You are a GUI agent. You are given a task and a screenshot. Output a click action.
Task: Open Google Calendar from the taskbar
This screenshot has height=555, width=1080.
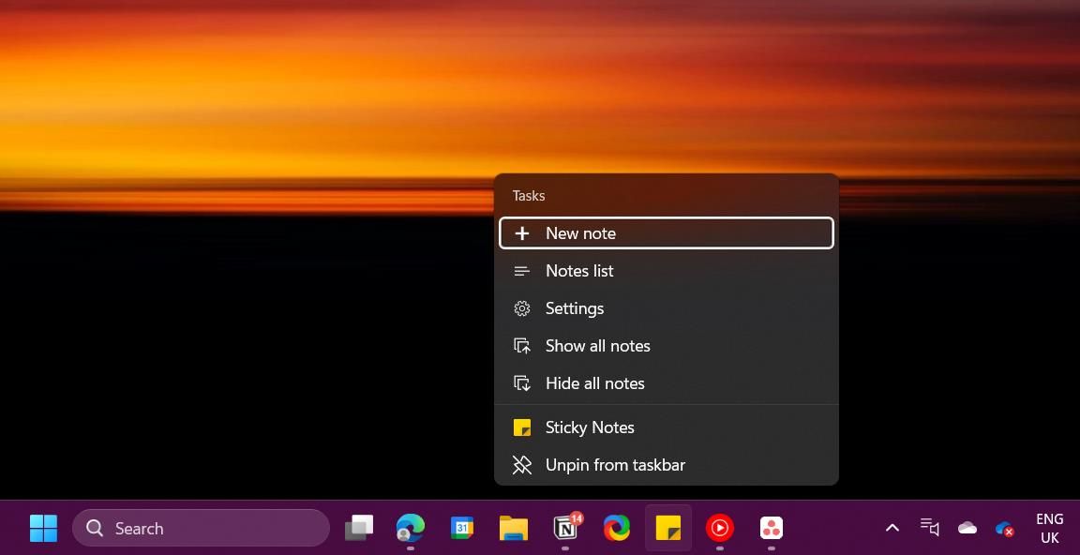pos(461,528)
